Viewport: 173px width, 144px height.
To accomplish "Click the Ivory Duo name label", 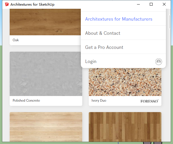I will [x=99, y=101].
